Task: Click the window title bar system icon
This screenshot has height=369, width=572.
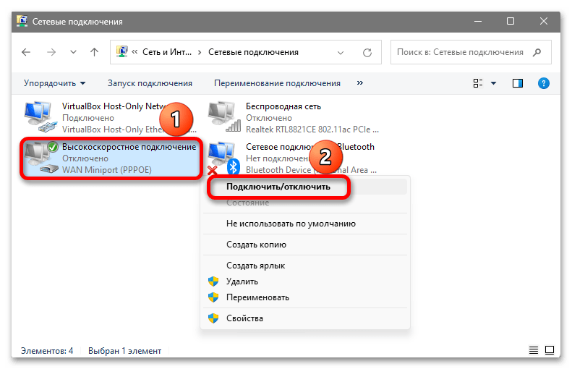Action: tap(22, 21)
